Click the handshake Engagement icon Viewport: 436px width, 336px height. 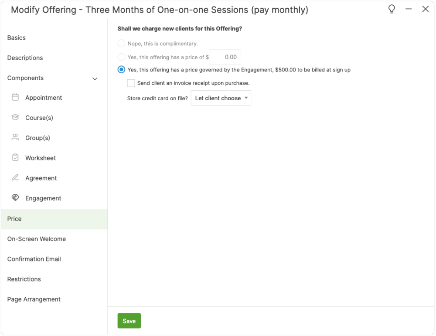click(x=15, y=198)
